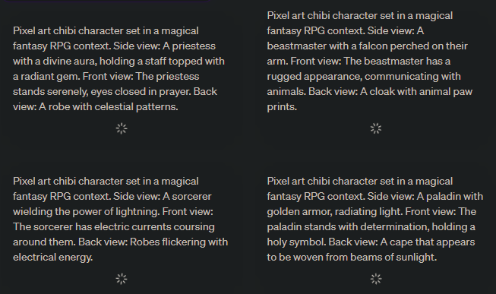Image resolution: width=496 pixels, height=294 pixels.
Task: Click the loading spinner under the beastmaster prompt
Action: [376, 128]
